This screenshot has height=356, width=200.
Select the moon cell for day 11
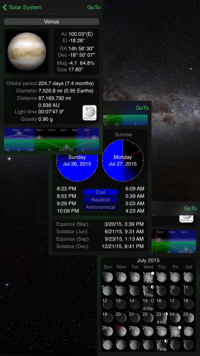(189, 290)
